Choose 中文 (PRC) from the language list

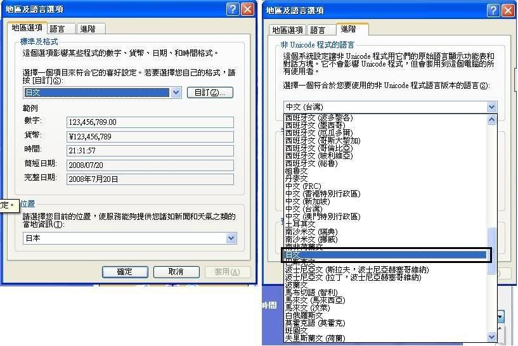[x=303, y=186]
